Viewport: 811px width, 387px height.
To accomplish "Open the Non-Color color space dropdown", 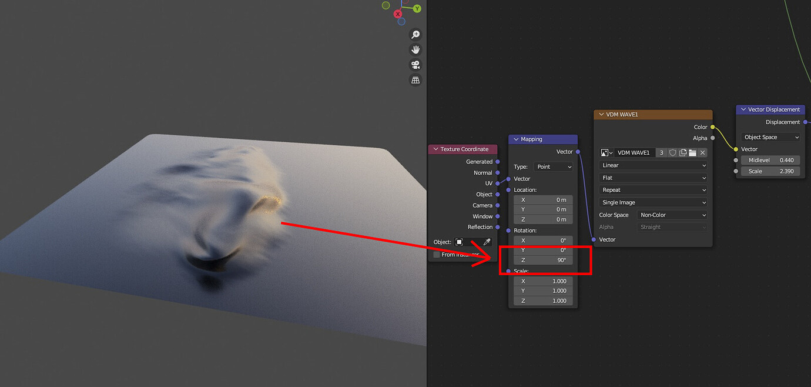I will click(672, 215).
